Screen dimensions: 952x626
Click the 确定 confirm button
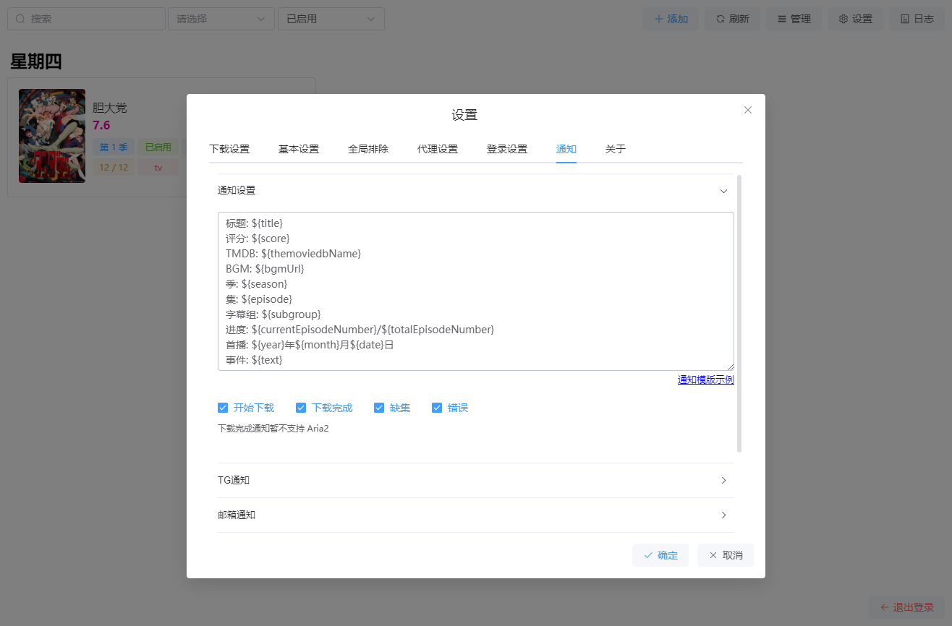660,555
